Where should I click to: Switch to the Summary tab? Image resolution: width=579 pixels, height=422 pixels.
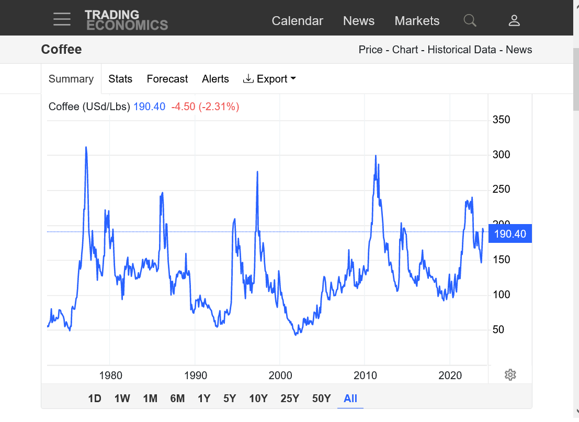pyautogui.click(x=71, y=79)
